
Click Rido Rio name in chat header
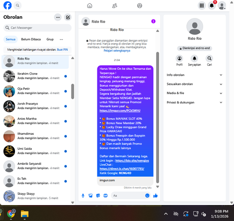(98, 22)
